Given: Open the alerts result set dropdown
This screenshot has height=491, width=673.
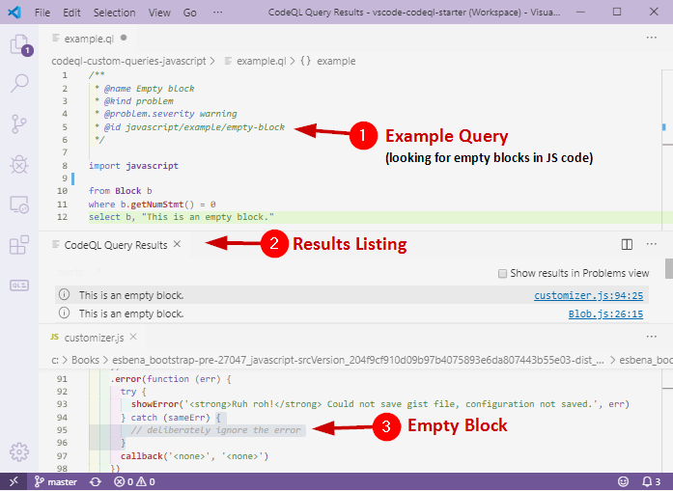Looking at the screenshot, I should [80, 271].
